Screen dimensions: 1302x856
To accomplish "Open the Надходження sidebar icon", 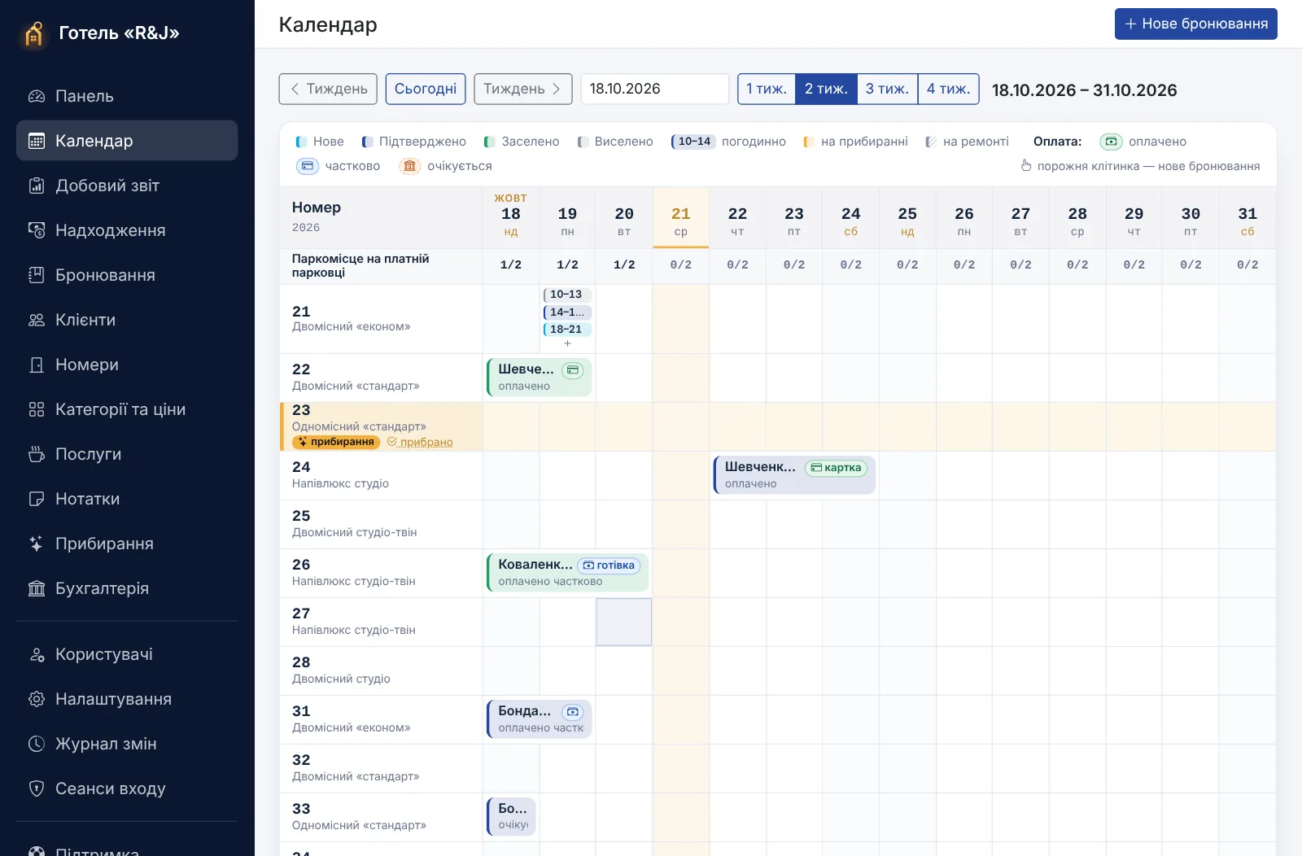I will [x=37, y=230].
